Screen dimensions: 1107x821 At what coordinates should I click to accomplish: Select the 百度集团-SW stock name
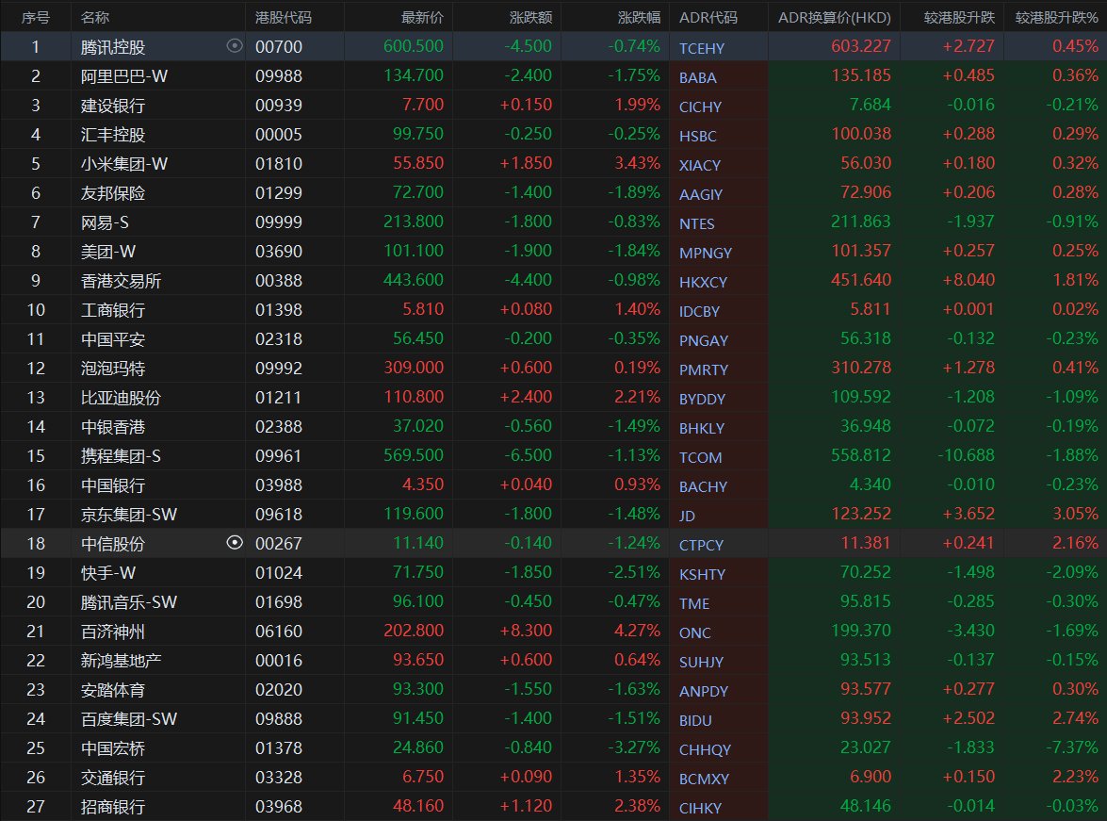(128, 718)
